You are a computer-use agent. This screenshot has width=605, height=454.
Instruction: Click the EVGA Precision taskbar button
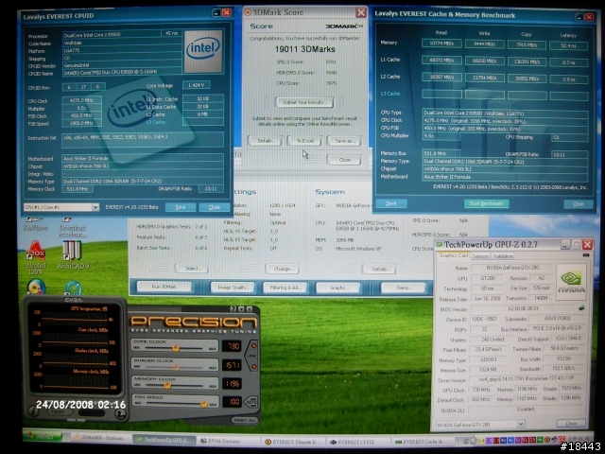(x=228, y=441)
